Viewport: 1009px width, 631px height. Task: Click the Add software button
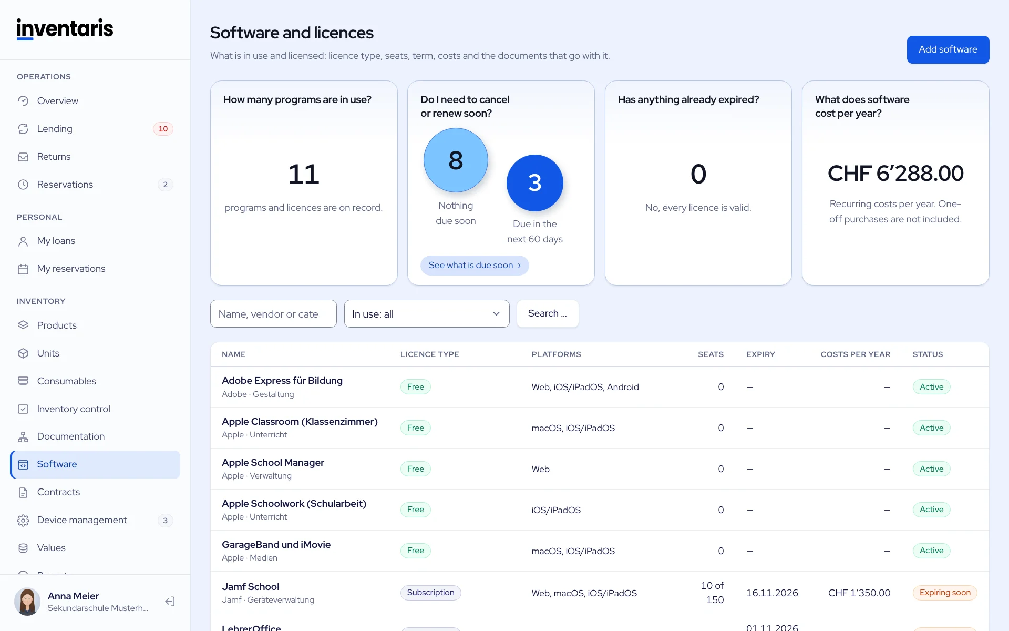[948, 49]
